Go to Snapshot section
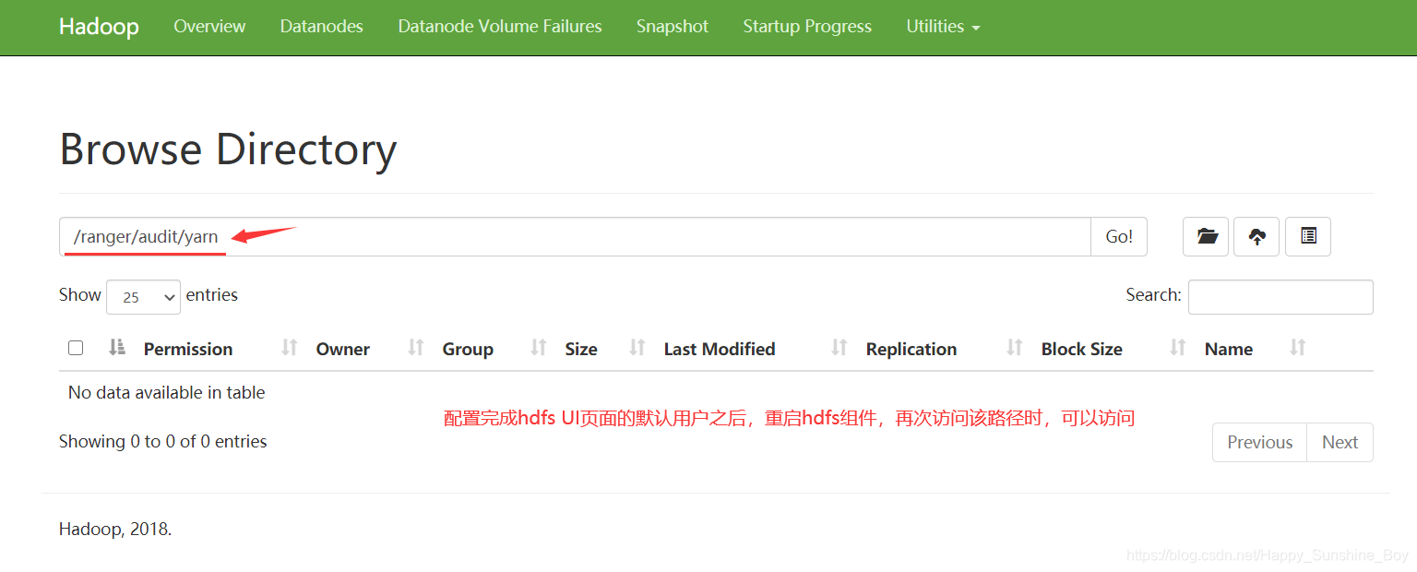Image resolution: width=1417 pixels, height=572 pixels. tap(672, 27)
